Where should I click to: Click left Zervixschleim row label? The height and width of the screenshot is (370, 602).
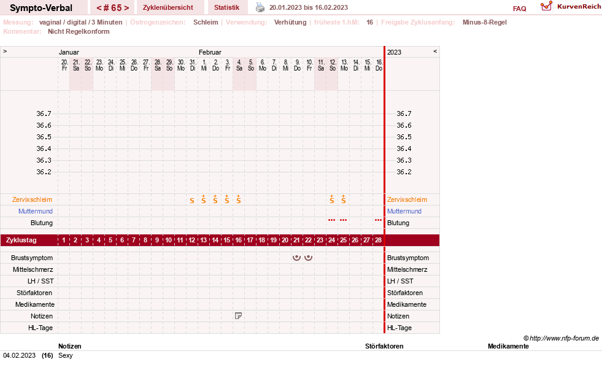pos(32,199)
